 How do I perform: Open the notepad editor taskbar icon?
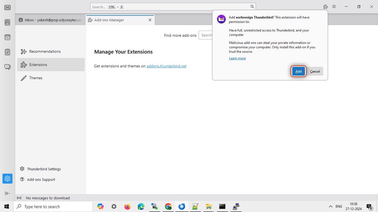tap(195, 206)
